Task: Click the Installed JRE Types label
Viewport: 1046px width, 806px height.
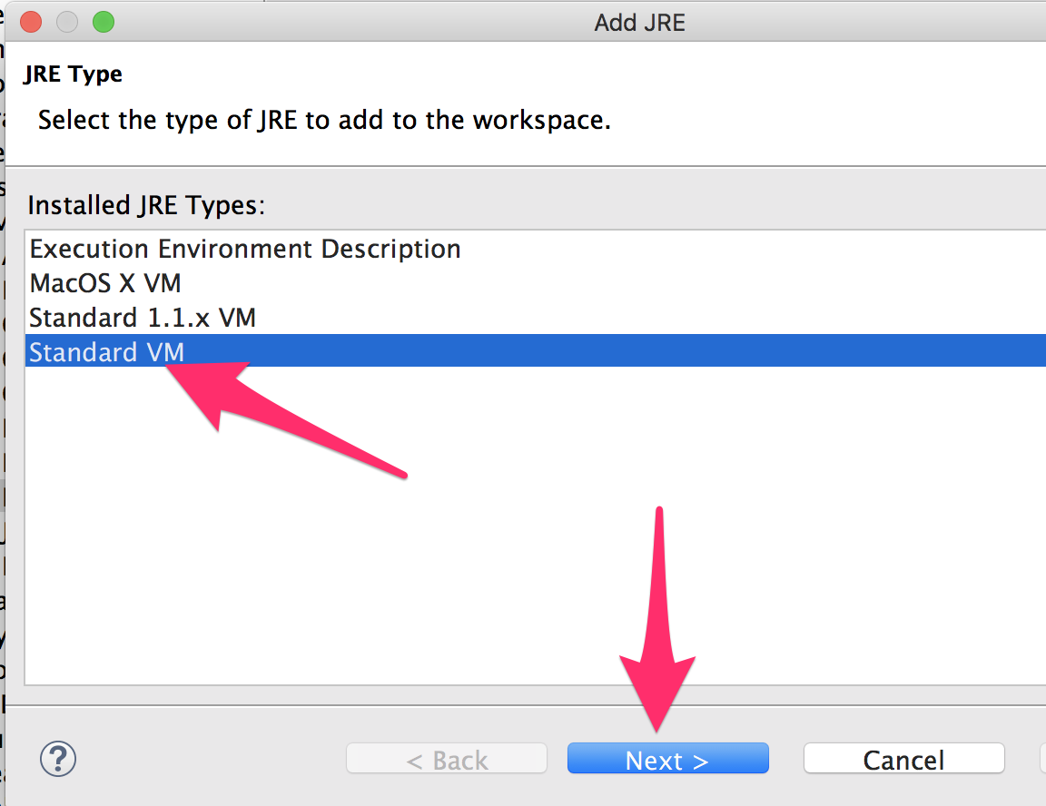Action: pyautogui.click(x=146, y=205)
